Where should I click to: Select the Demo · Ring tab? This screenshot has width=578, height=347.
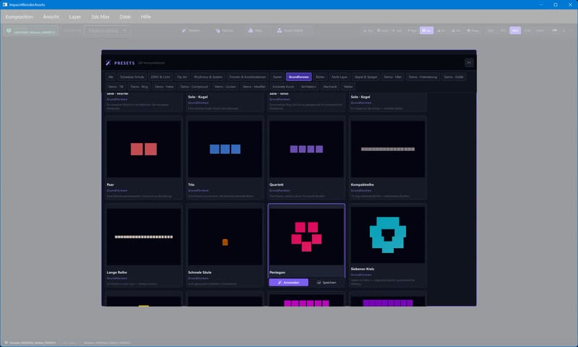139,87
